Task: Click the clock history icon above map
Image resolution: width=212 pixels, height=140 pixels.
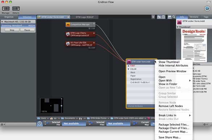Action: (x=163, y=17)
